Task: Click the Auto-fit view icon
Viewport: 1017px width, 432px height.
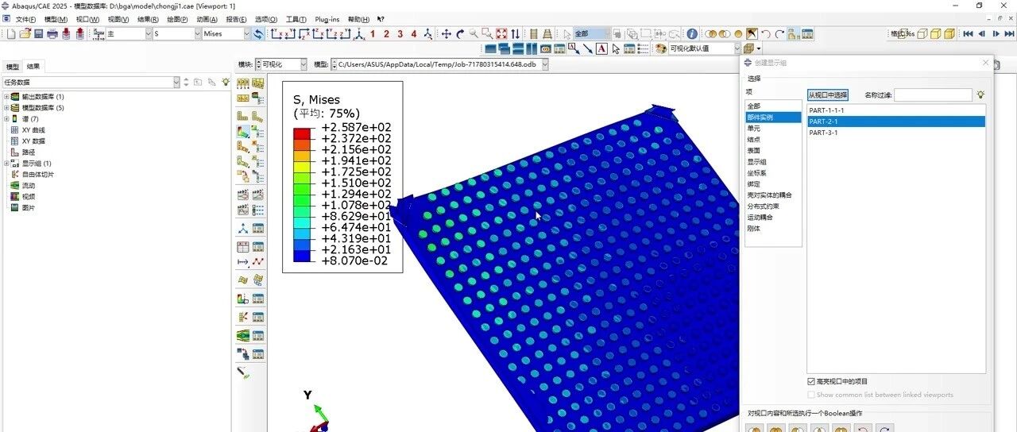Action: [x=501, y=33]
